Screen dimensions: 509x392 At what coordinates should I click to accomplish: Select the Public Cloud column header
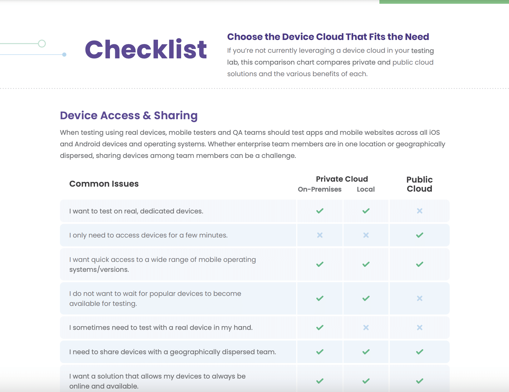tap(419, 184)
